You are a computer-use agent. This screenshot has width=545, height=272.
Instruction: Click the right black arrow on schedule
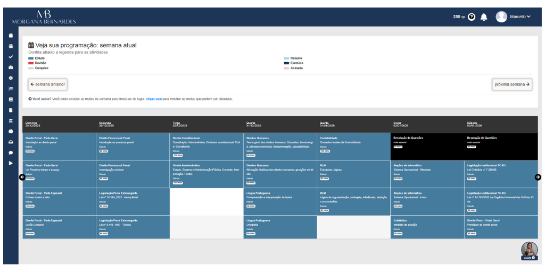[x=538, y=177]
